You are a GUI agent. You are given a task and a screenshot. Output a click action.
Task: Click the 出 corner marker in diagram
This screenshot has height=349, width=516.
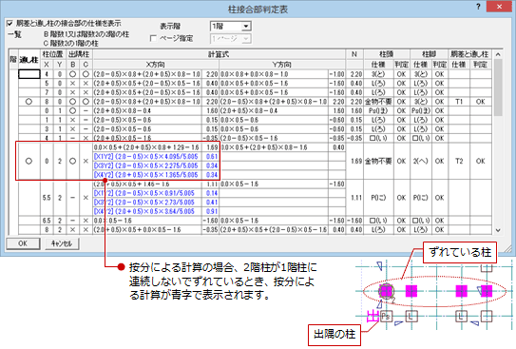[373, 317]
